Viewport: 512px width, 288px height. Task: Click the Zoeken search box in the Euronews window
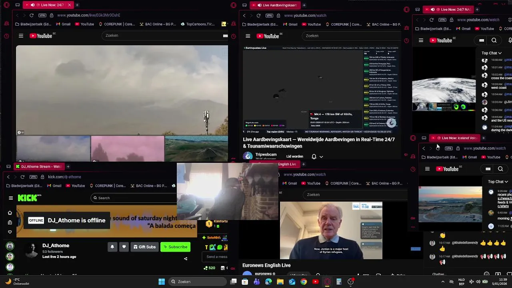coord(355,195)
